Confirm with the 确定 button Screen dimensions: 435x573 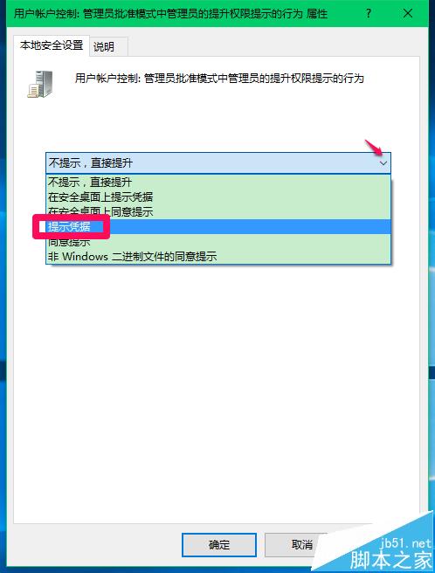tap(219, 545)
